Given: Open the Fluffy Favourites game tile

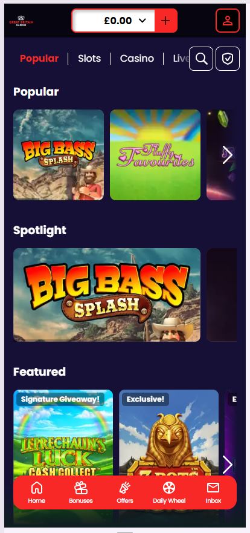Looking at the screenshot, I should (x=155, y=155).
